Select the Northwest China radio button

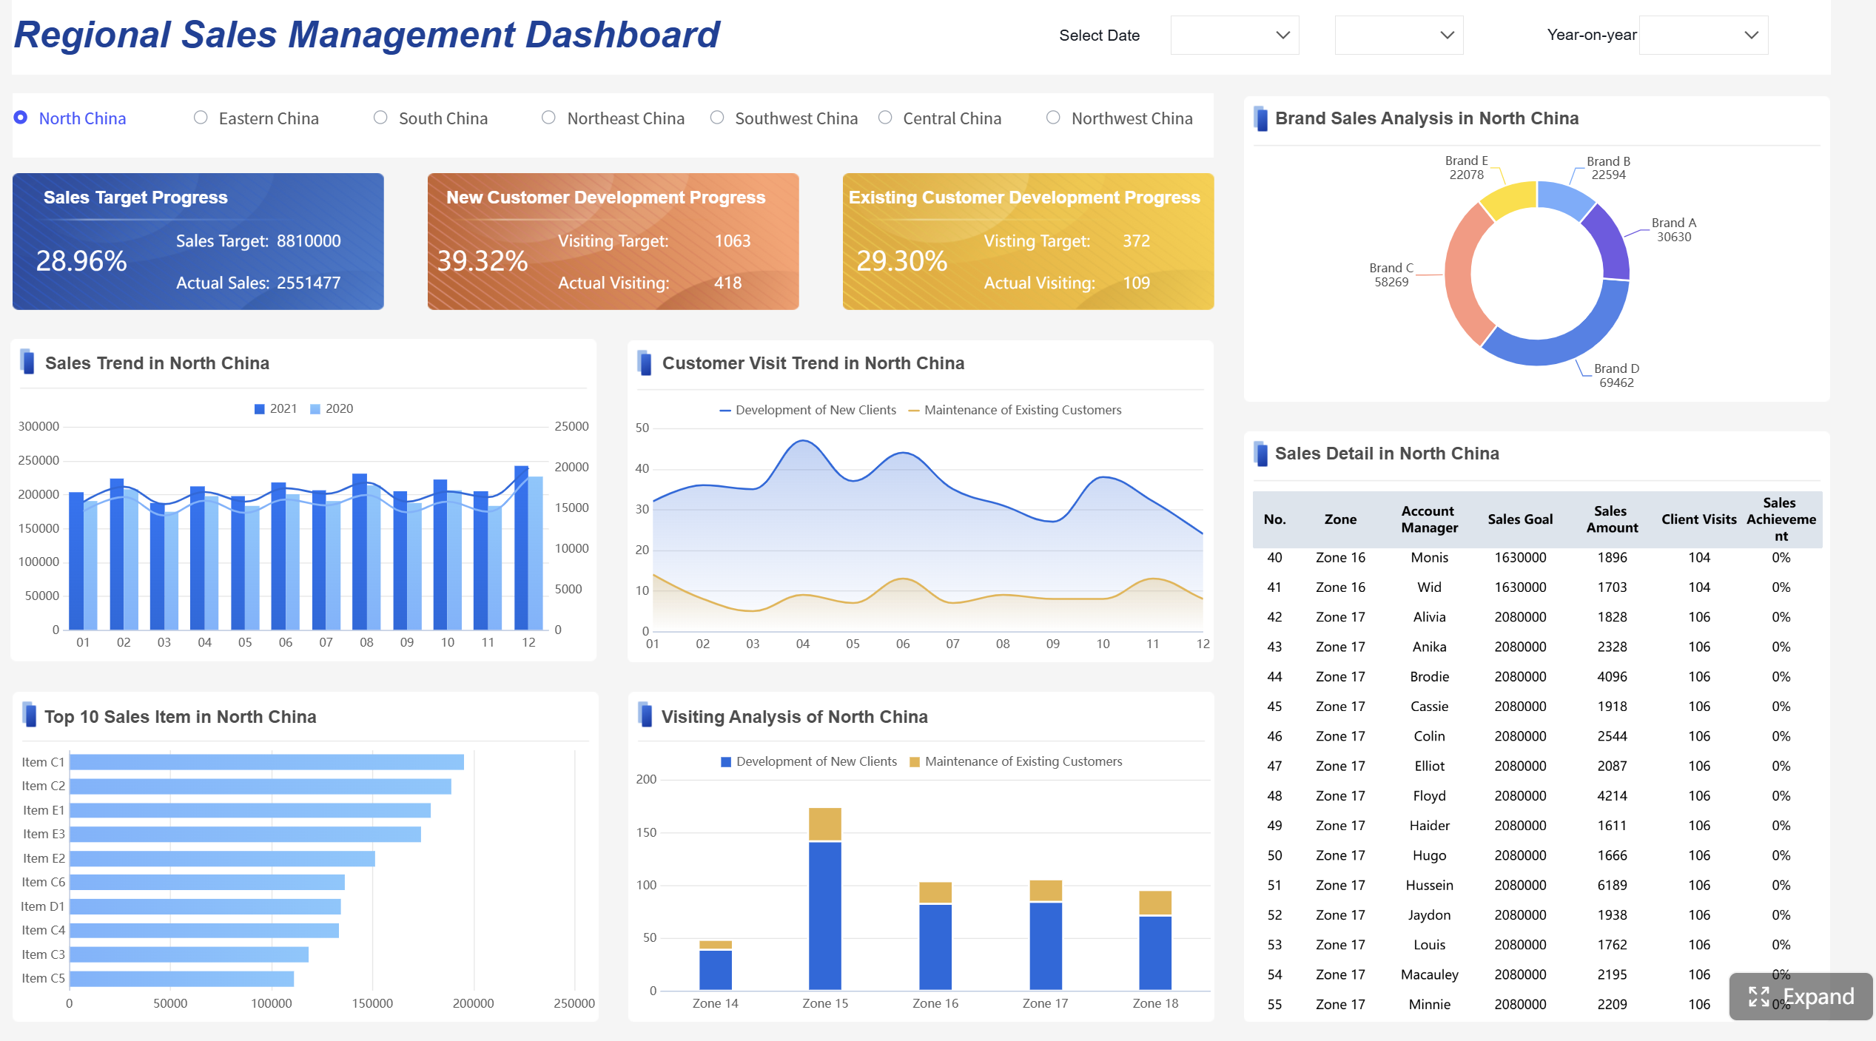click(1052, 117)
